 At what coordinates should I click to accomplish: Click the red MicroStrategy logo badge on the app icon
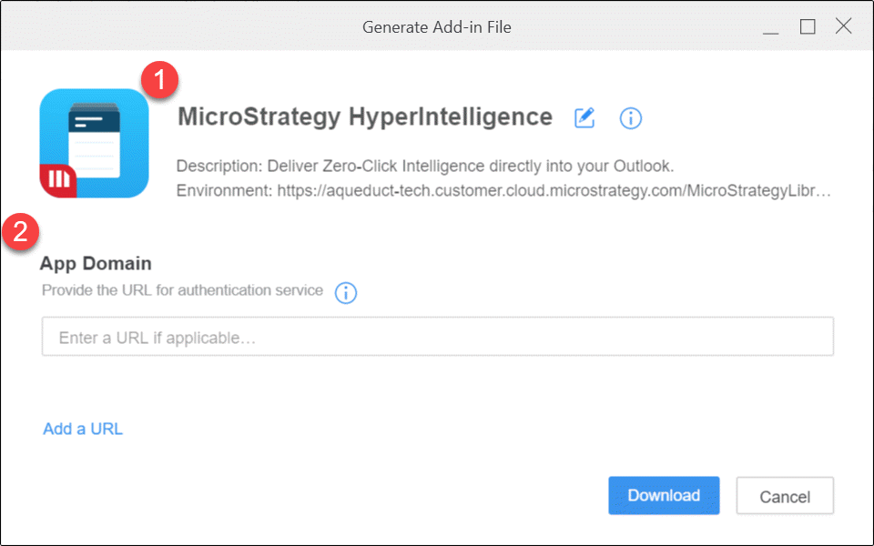click(x=57, y=180)
